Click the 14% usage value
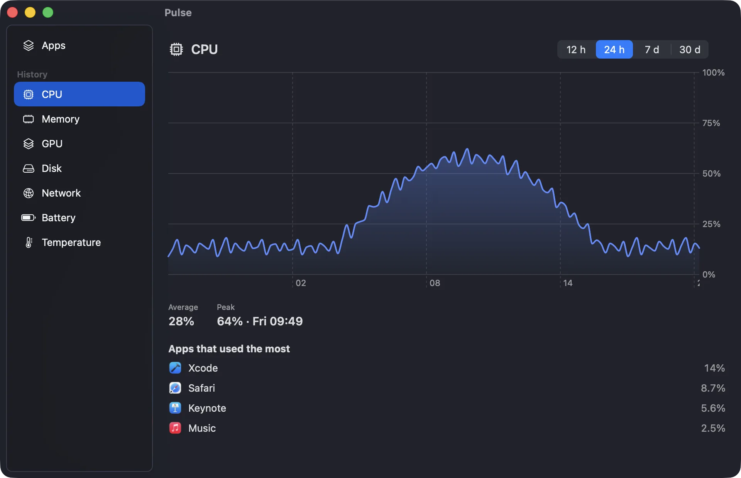 click(x=714, y=368)
